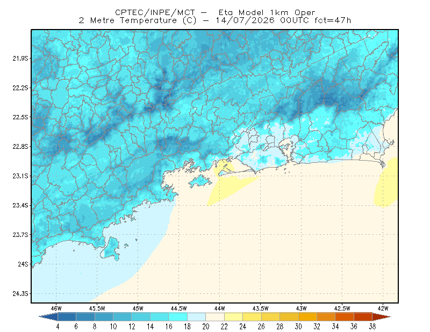This screenshot has height=332, width=430.
Task: Click the 43W longitude label
Action: (x=302, y=308)
